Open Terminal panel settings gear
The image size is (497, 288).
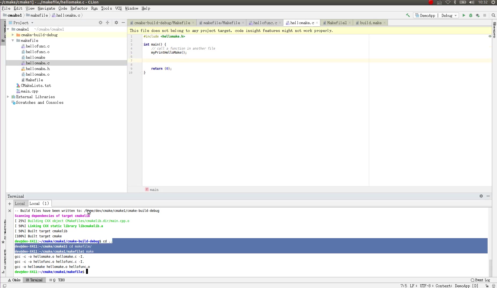pyautogui.click(x=481, y=196)
